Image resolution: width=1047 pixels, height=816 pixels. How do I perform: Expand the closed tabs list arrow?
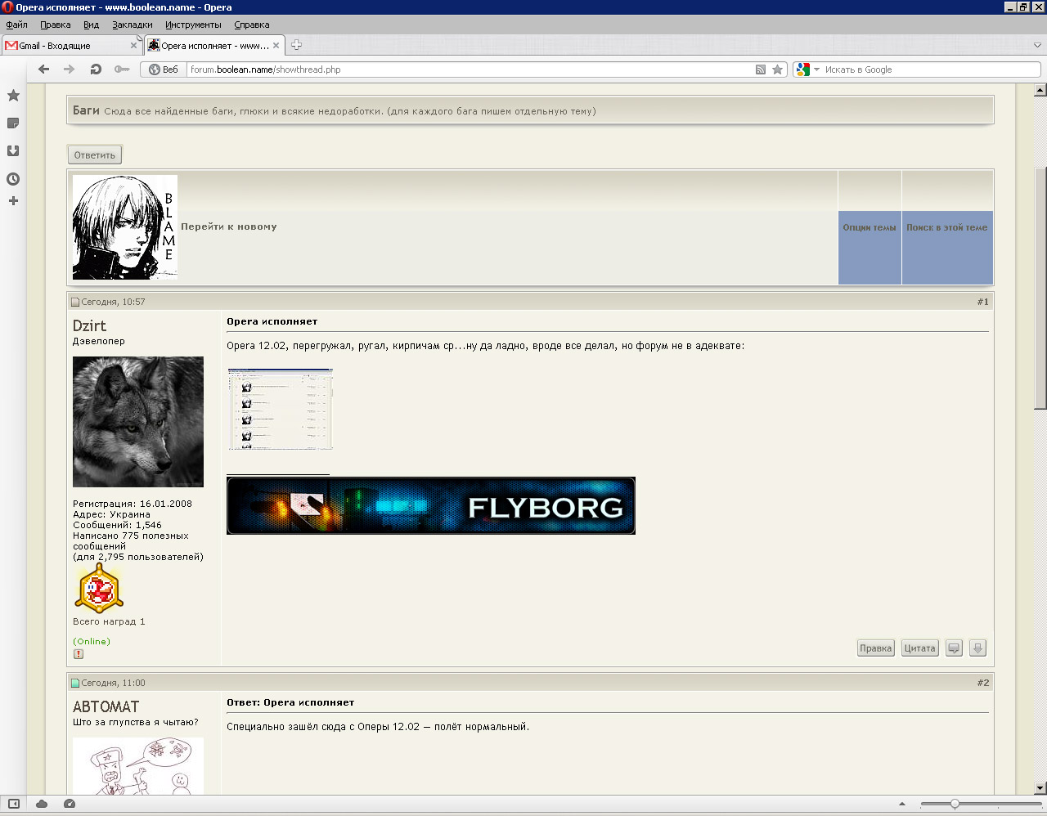pyautogui.click(x=1037, y=46)
